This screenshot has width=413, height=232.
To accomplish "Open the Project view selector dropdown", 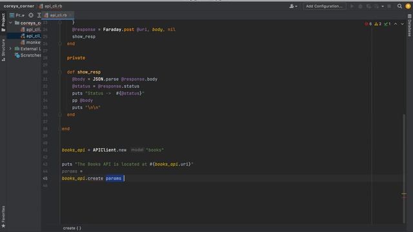I will click(17, 15).
